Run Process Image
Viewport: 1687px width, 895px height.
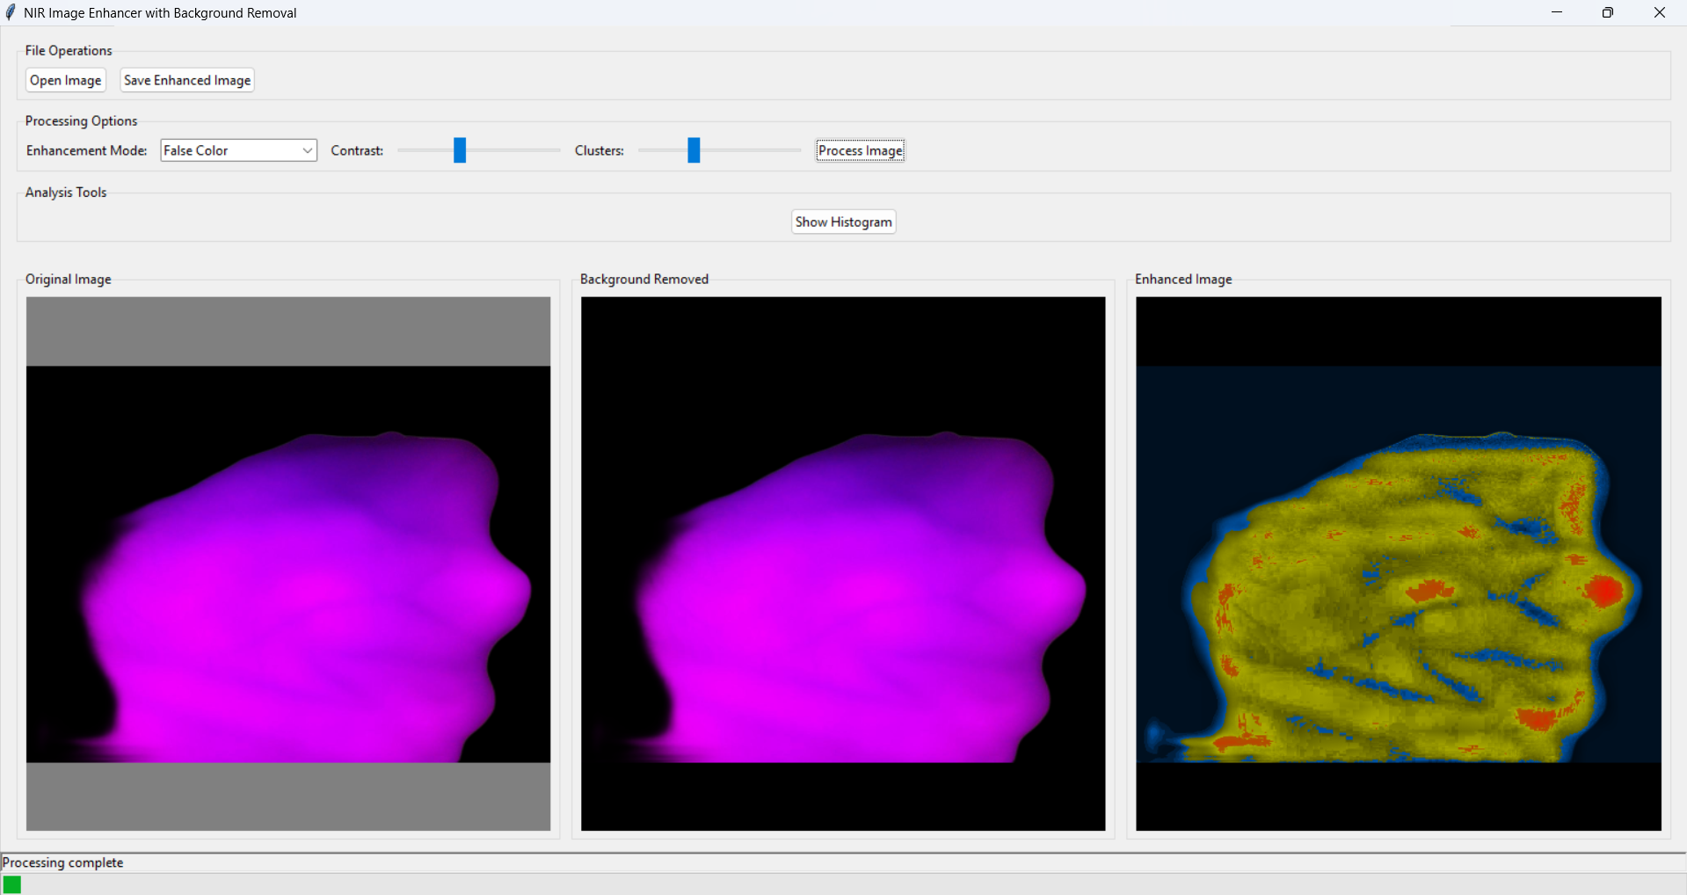(x=860, y=150)
